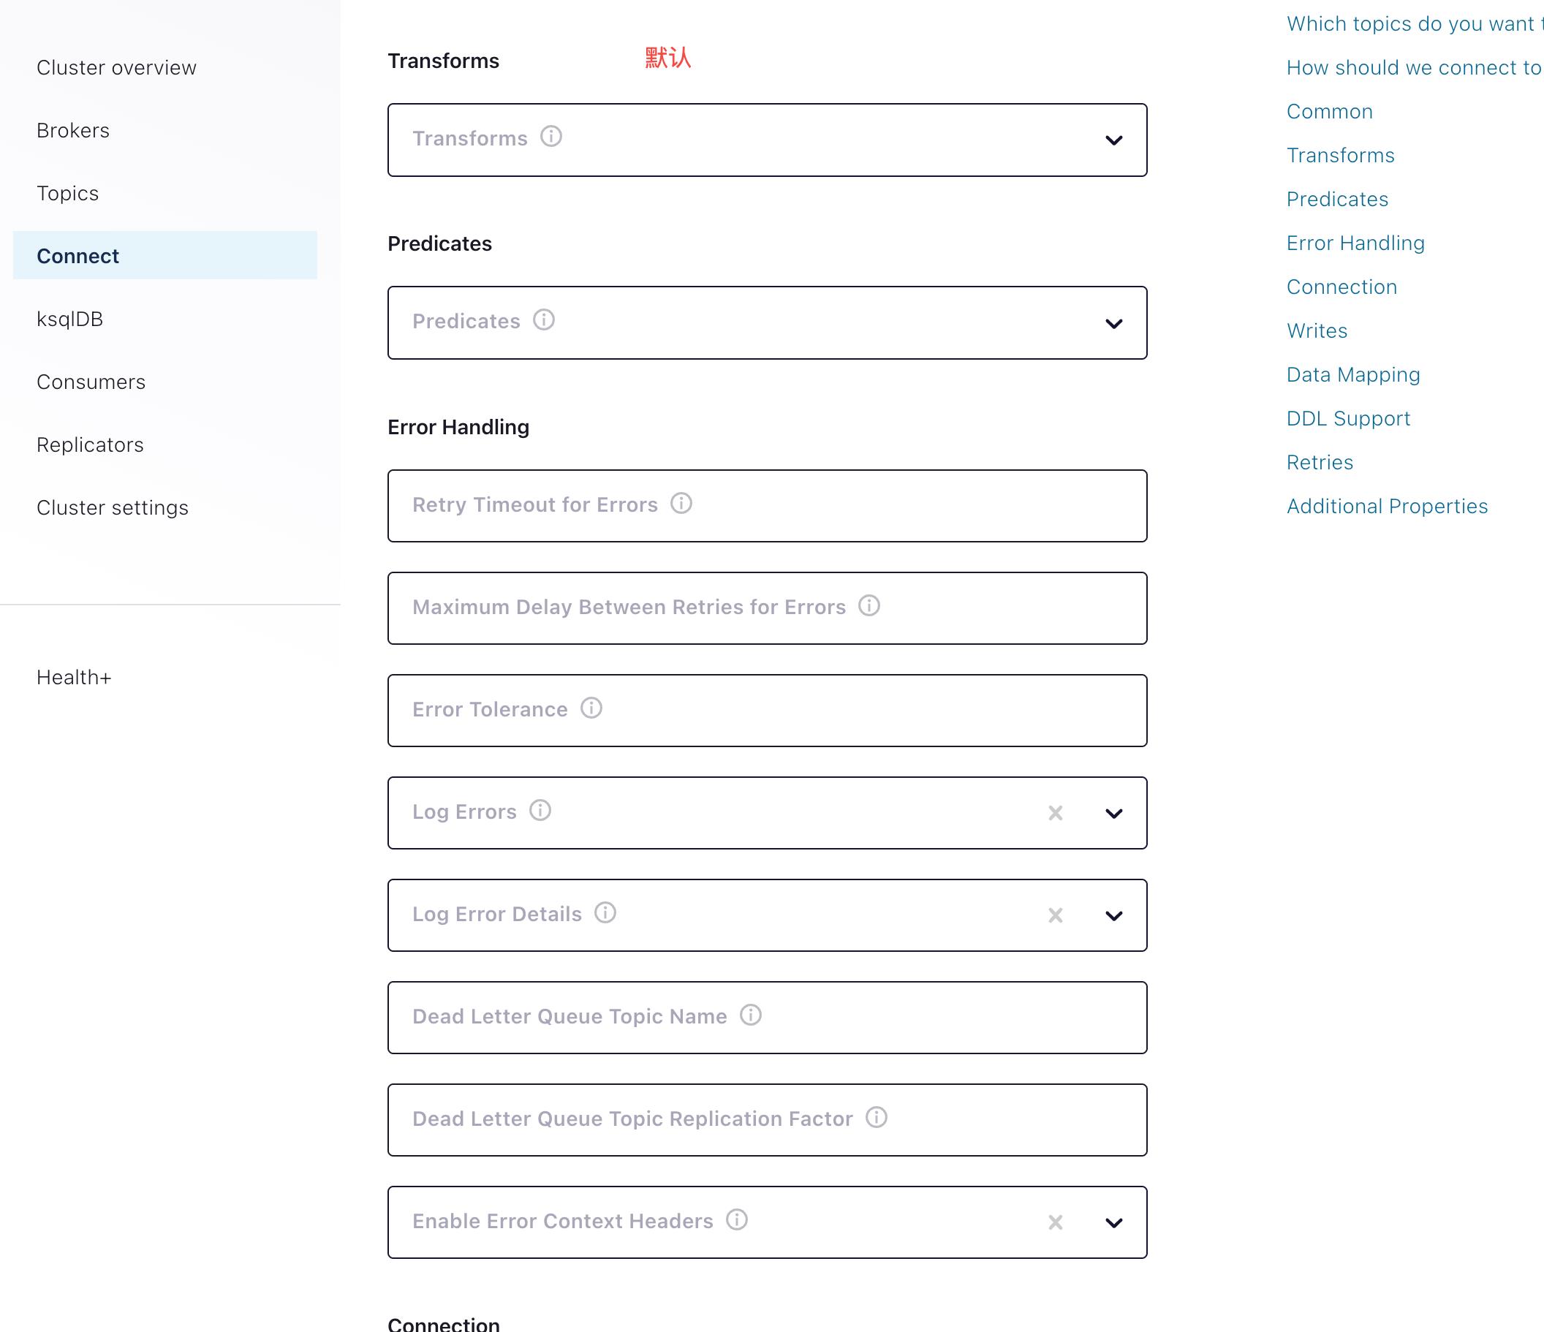Screen dimensions: 1544x1332
Task: Click the Error Tolerance info icon
Action: (591, 708)
